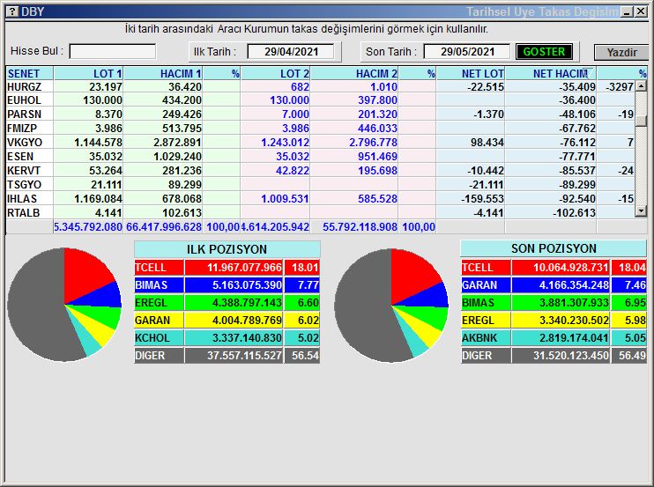Click NET LOT value -22.515
654x487 pixels.
[x=486, y=86]
